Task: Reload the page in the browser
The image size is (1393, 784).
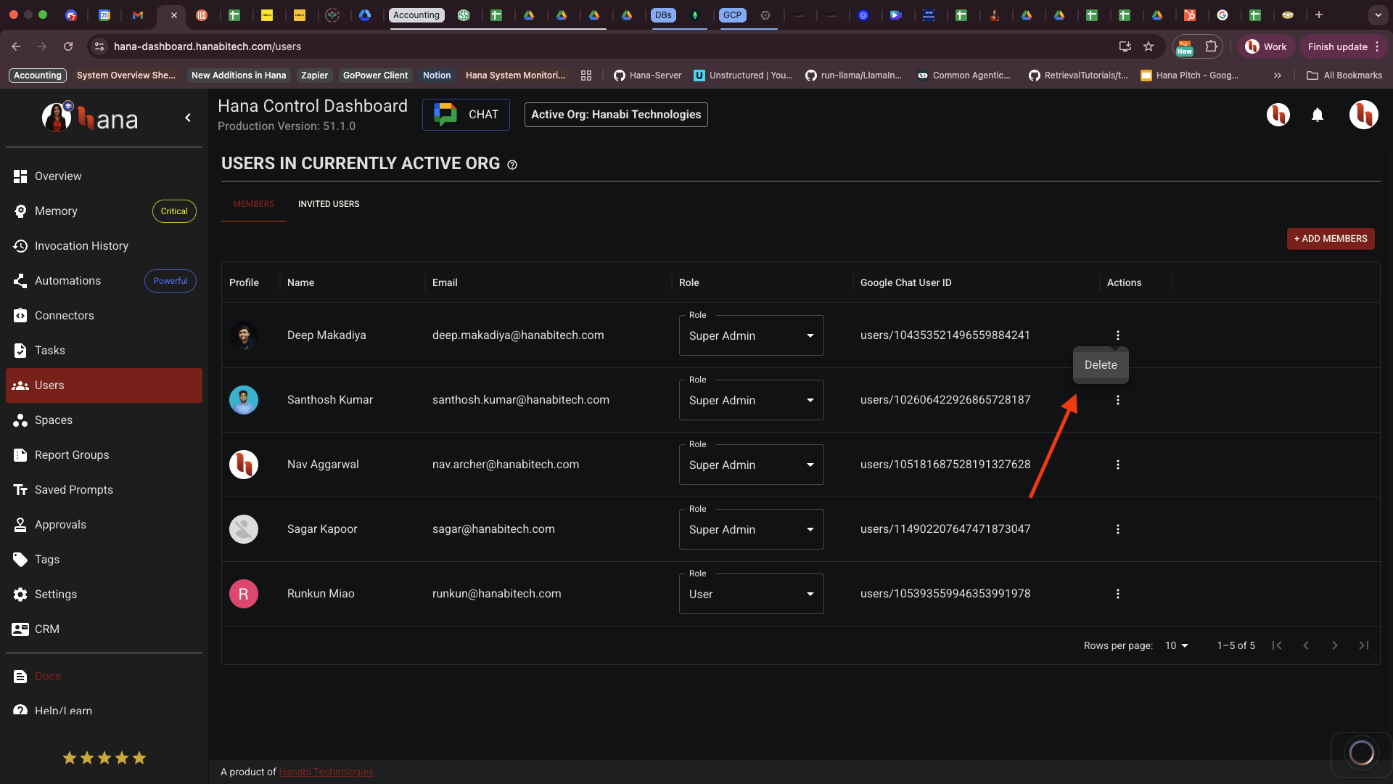Action: [68, 46]
